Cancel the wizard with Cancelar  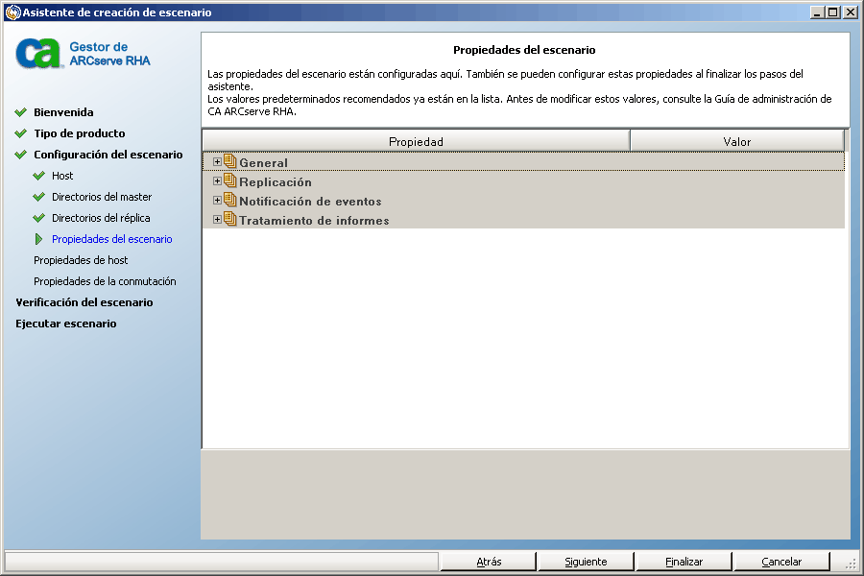tap(781, 562)
